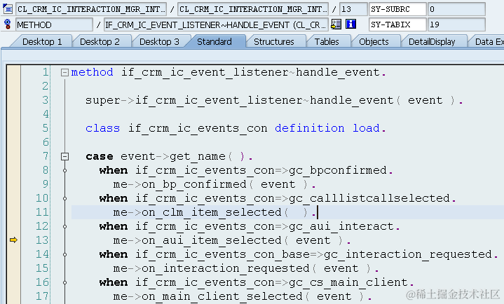This screenshot has width=504, height=304.
Task: Click the gc_calllistcallselected when line
Action: 278,198
